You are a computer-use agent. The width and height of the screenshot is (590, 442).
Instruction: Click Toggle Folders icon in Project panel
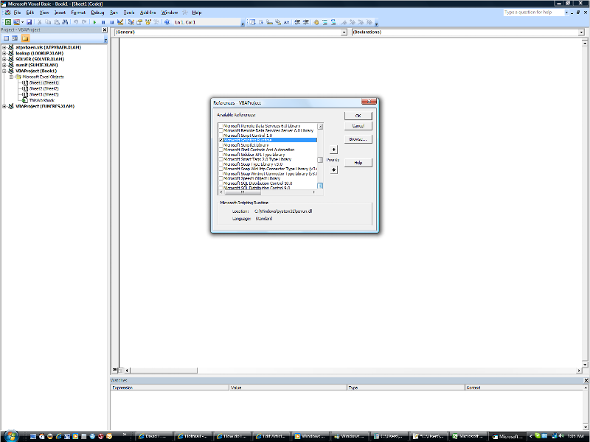tap(25, 38)
